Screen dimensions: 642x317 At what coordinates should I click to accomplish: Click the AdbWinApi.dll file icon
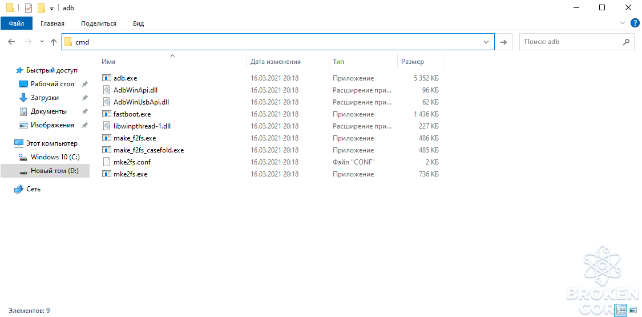pyautogui.click(x=107, y=90)
